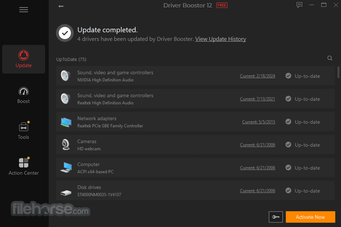341x227 pixels.
Task: Select NVIDIA High Definition Audio text
Action: click(105, 80)
